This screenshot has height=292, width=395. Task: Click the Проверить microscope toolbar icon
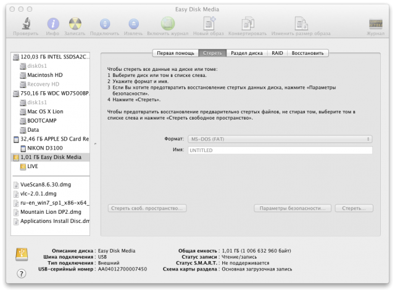click(x=21, y=23)
